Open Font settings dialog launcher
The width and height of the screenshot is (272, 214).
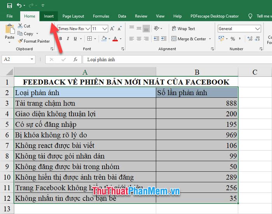[x=123, y=49]
